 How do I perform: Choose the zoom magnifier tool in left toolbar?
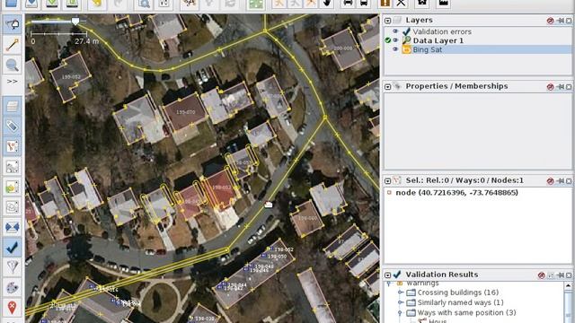click(12, 65)
